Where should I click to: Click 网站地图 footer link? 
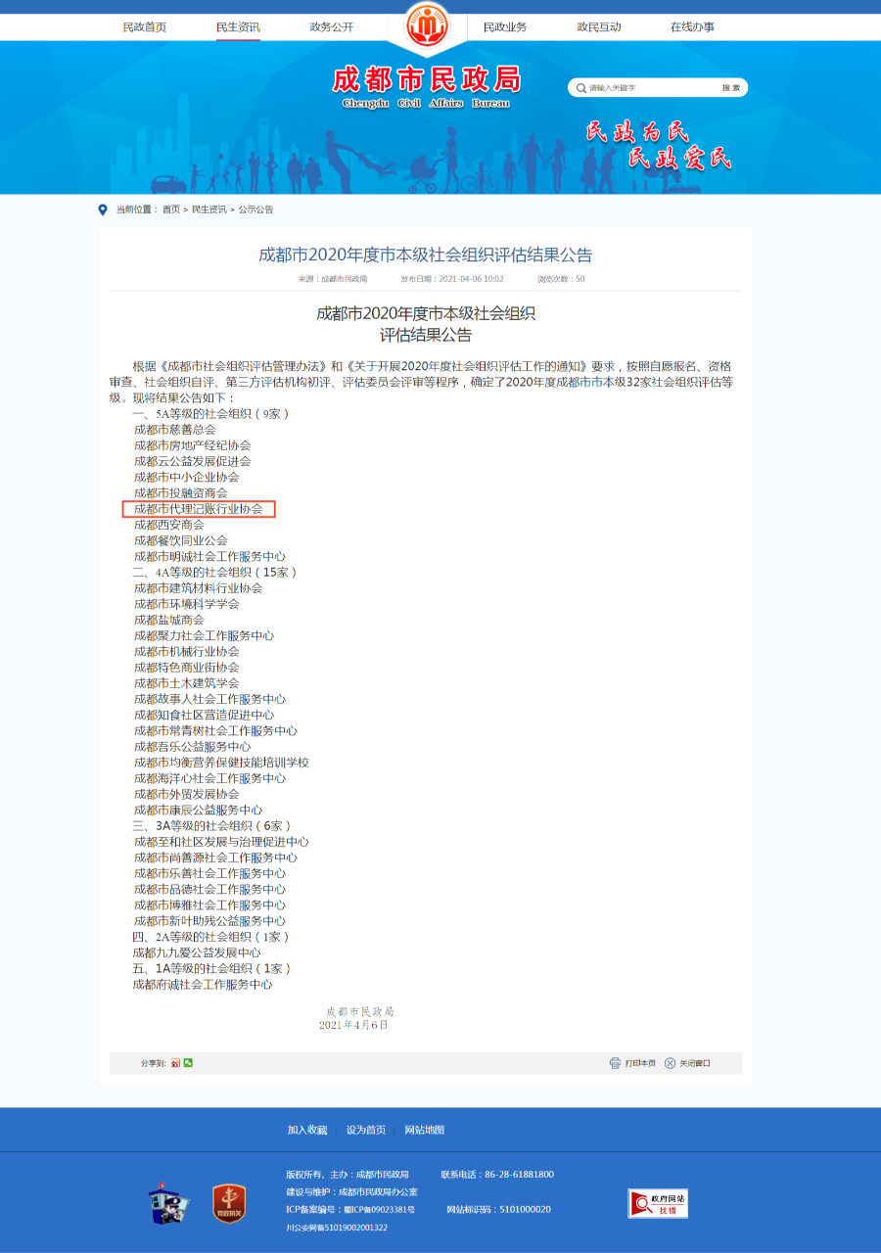tap(425, 1130)
